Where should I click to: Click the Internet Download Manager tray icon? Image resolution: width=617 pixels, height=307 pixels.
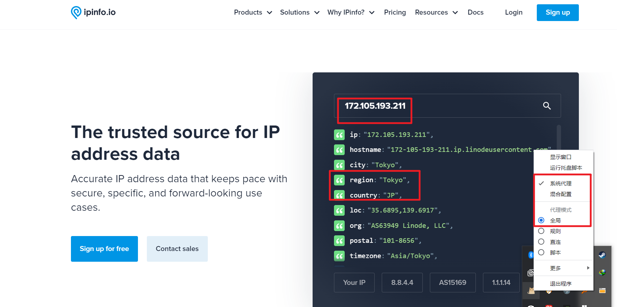[602, 272]
